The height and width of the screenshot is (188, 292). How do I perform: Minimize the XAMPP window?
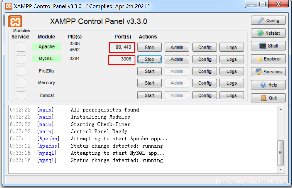point(251,4)
